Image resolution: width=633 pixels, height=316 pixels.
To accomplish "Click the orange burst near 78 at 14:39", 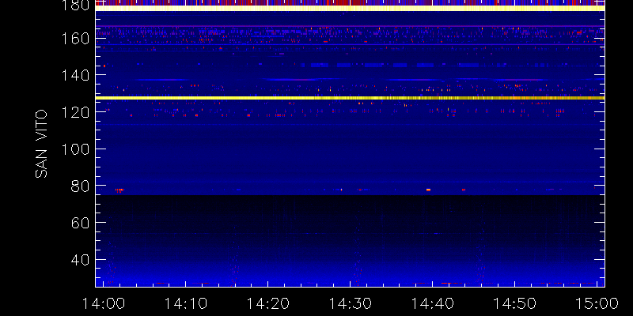I will tap(428, 190).
